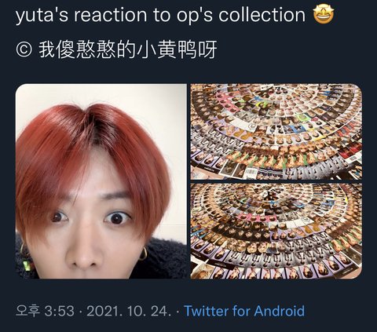Open the red-haired selfie photo
This screenshot has width=377, height=332.
point(101,181)
